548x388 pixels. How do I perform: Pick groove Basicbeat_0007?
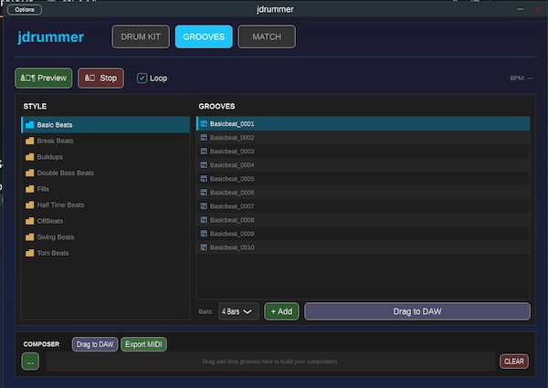point(364,206)
